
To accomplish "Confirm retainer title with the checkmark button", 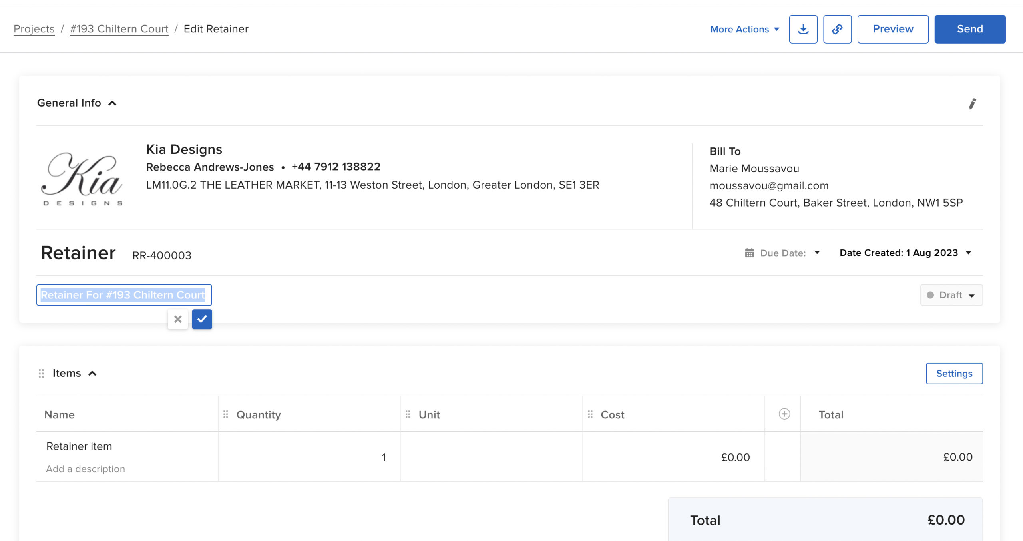I will (x=202, y=319).
